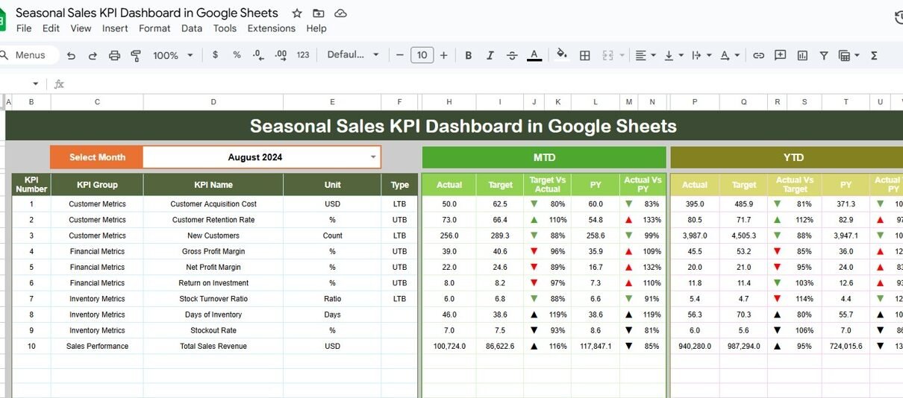Star this spreadsheet document
This screenshot has height=398, width=903.
[x=297, y=13]
